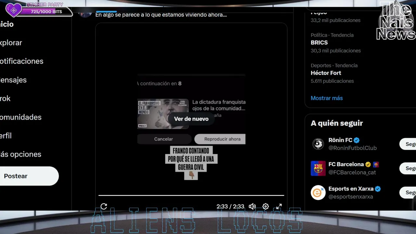416x234 pixels.
Task: Open 'El franquismo en el mundo' thumbnail
Action: click(163, 114)
